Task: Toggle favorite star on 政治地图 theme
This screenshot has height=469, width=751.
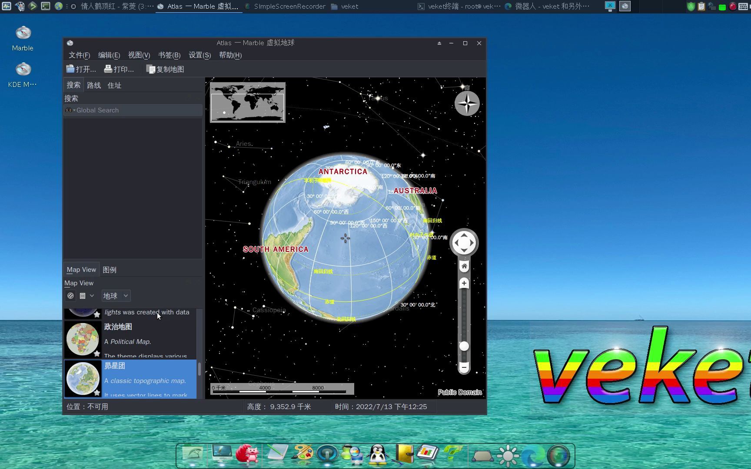Action: click(97, 353)
